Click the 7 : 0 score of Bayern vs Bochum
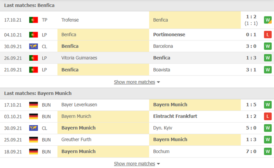This screenshot has height=168, width=274. point(251,152)
